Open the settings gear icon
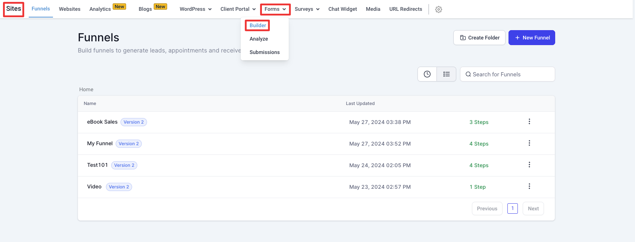 coord(438,9)
